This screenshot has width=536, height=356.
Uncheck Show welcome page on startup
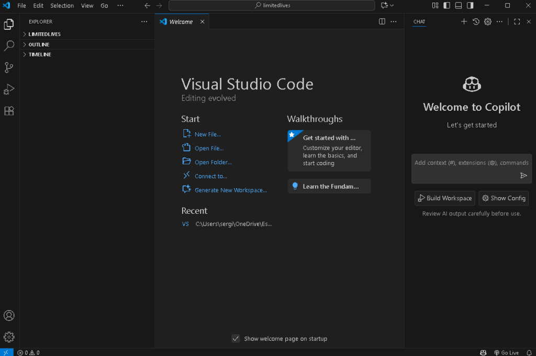pos(236,339)
